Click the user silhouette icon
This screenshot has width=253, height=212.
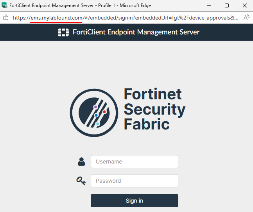coord(81,162)
